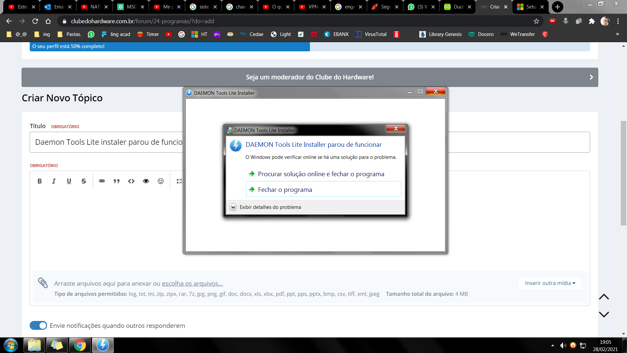Screen dimensions: 627x353
Task: Switch to the Setup Microsoft tab
Action: pos(530,7)
